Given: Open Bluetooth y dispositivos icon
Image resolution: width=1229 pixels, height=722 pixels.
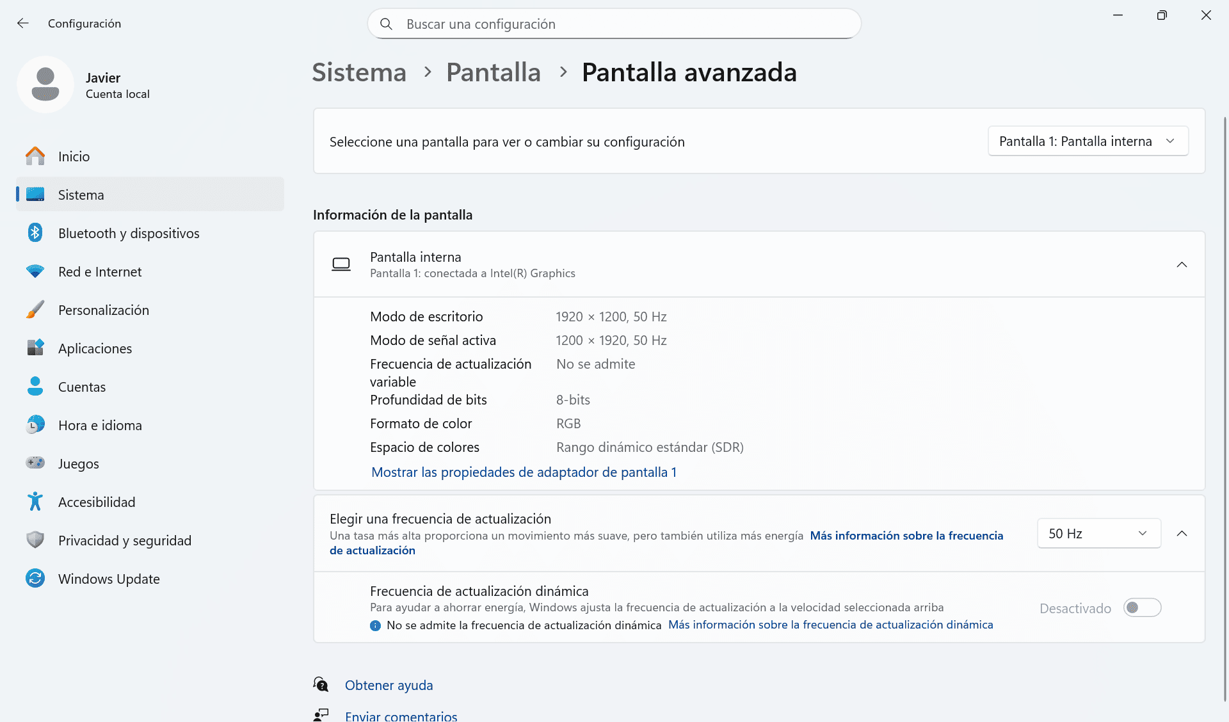Looking at the screenshot, I should (35, 233).
